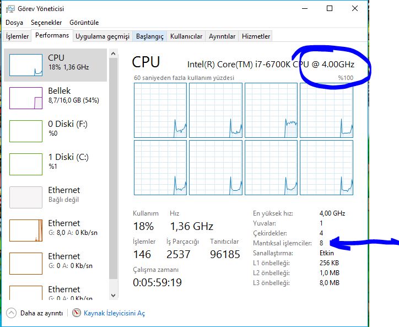
Task: Switch to the Kullanıcılar tab
Action: point(186,36)
